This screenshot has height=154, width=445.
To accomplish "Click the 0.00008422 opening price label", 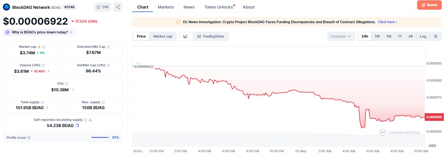I will pyautogui.click(x=144, y=67).
